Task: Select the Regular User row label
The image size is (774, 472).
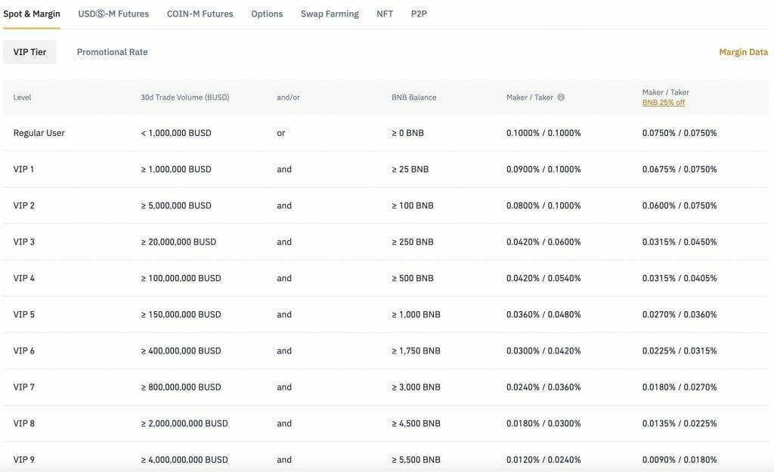Action: 39,133
